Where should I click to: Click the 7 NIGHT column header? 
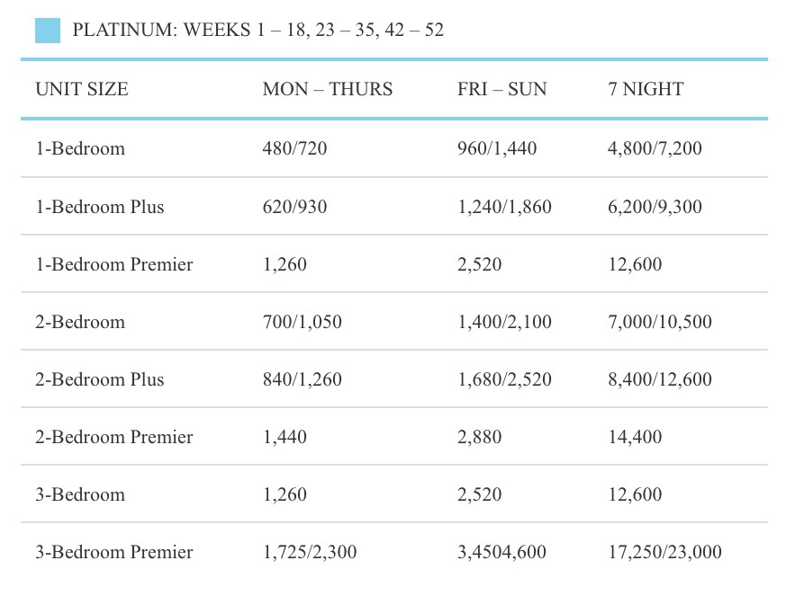(x=646, y=89)
